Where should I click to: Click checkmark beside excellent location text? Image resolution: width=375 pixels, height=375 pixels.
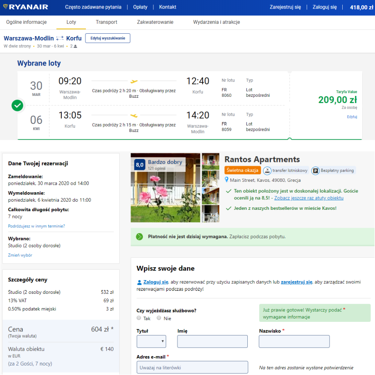tap(229, 191)
